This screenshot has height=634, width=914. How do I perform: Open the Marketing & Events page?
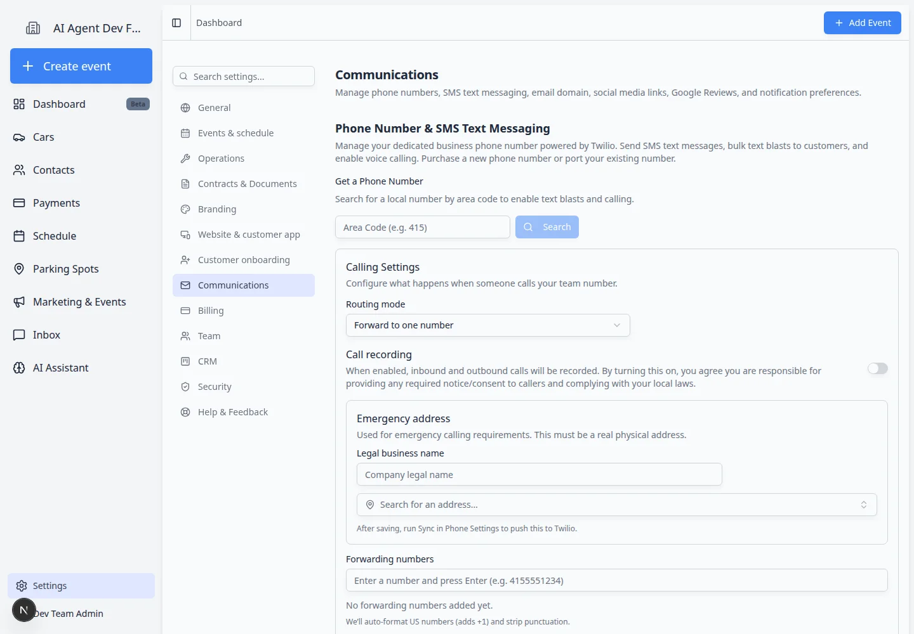[81, 302]
